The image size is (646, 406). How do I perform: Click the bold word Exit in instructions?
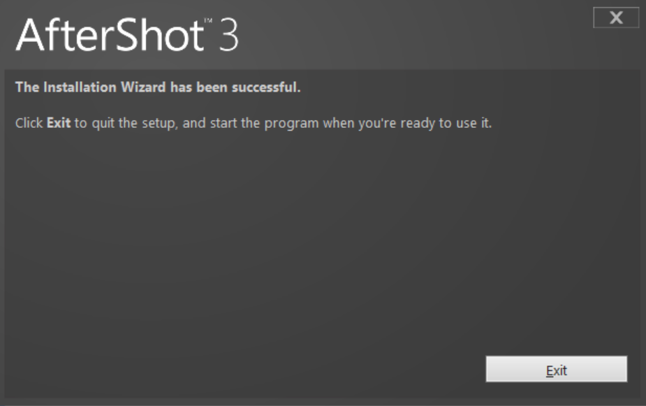pos(59,123)
